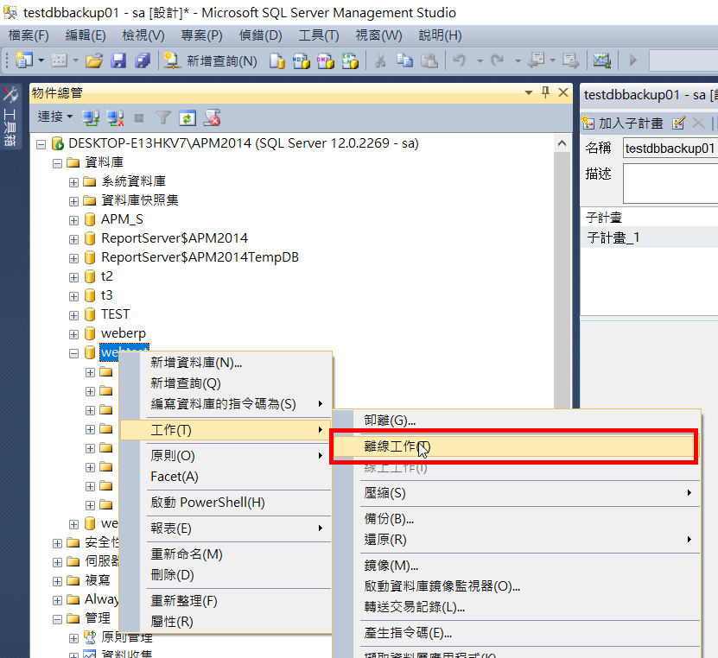Click the pin auto-hide icon of 物件總管
Image resolution: width=718 pixels, height=658 pixels.
click(545, 93)
